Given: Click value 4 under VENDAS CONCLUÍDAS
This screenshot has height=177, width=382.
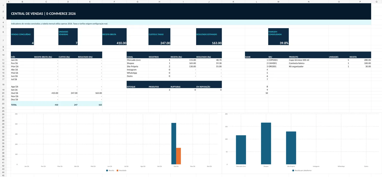Looking at the screenshot, I should [33, 43].
